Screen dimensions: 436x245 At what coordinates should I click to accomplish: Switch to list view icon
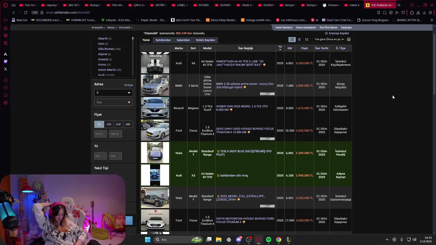click(299, 39)
